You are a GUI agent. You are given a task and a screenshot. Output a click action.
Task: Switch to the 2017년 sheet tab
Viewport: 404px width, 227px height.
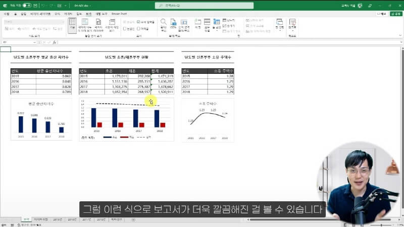tap(86, 220)
